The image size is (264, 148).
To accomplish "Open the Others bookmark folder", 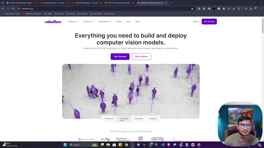I will point(71,14).
